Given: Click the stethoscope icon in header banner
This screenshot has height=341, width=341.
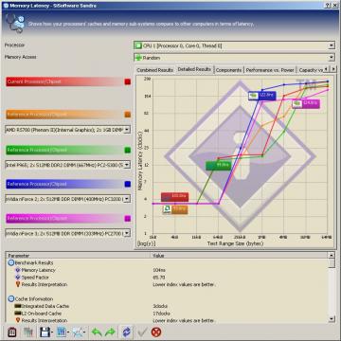Looking at the screenshot, I should 14,23.
